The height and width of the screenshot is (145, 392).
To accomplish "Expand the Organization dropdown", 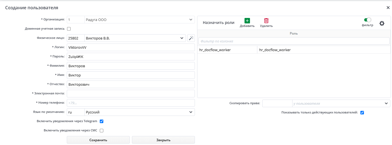I will tap(191, 20).
